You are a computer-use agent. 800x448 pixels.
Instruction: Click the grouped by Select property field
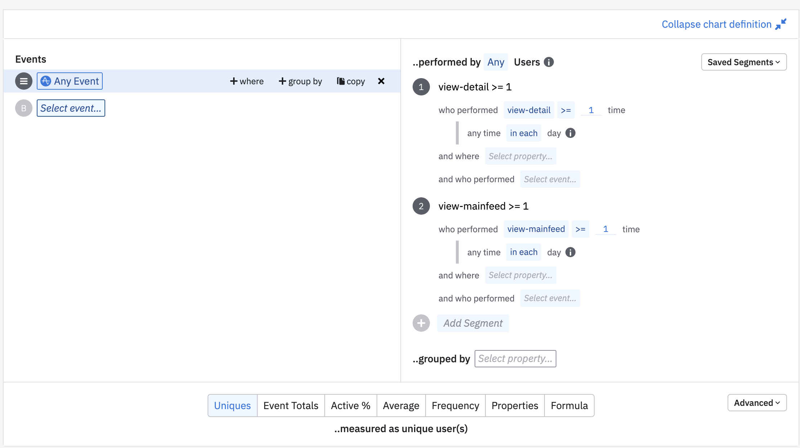[515, 359]
